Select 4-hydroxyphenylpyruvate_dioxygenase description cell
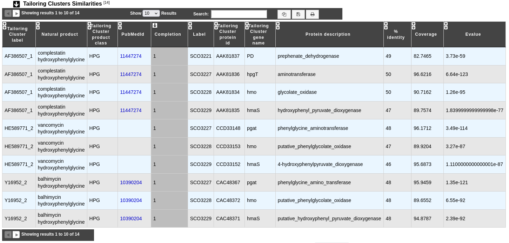 [x=329, y=164]
